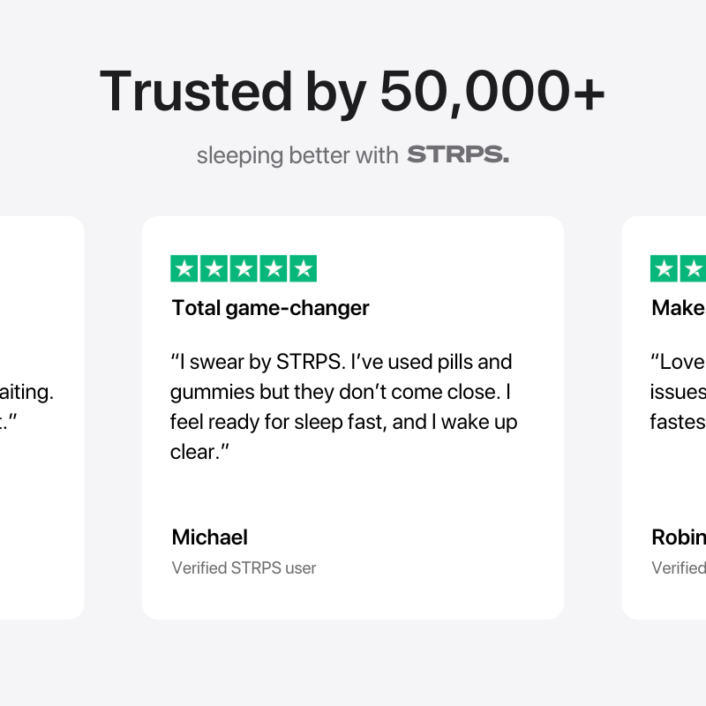Click the partly visible second star on Robin's card

[x=694, y=268]
